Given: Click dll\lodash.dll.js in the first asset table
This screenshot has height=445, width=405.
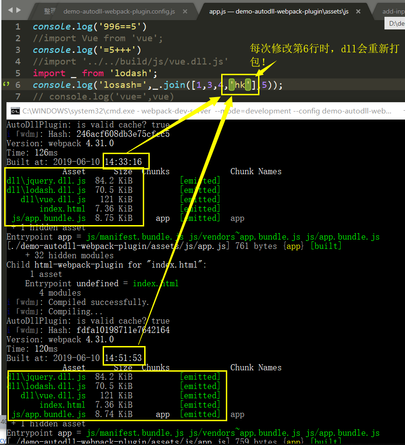Looking at the screenshot, I should click(x=46, y=190).
